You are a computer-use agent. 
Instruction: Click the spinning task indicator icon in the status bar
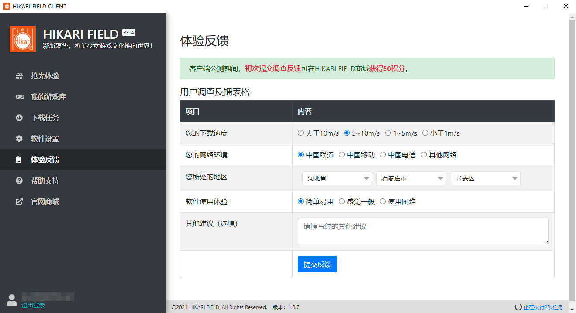pos(518,307)
